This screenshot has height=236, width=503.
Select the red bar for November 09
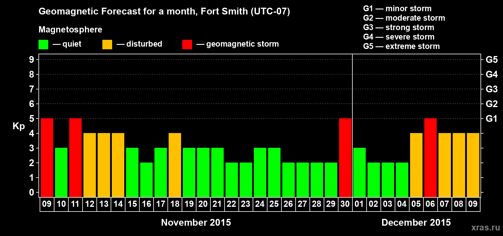(x=47, y=158)
